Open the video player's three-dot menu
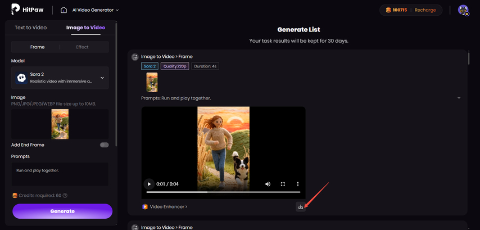Screen dimensions: 480x230 click(298, 184)
